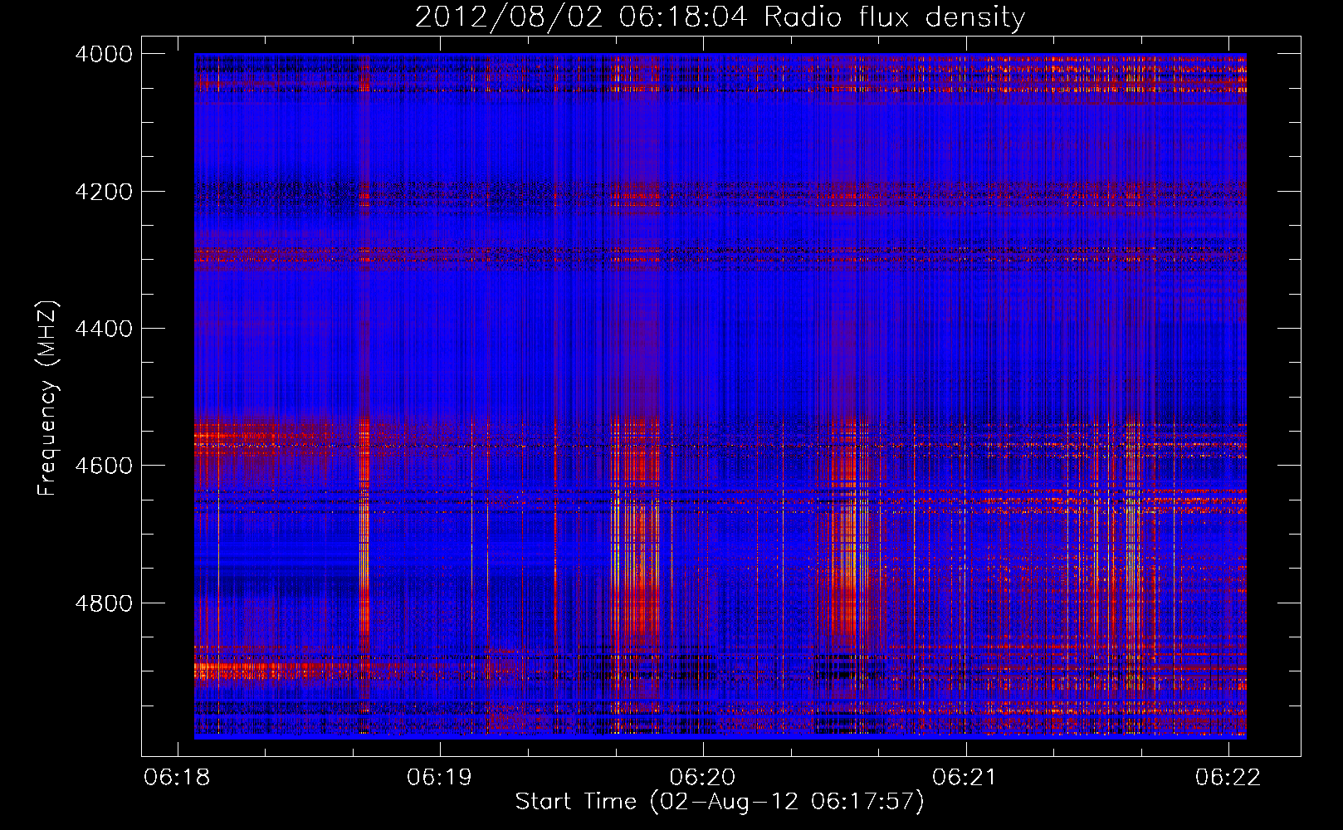
Task: Select the 4600 frequency axis label
Action: (104, 466)
